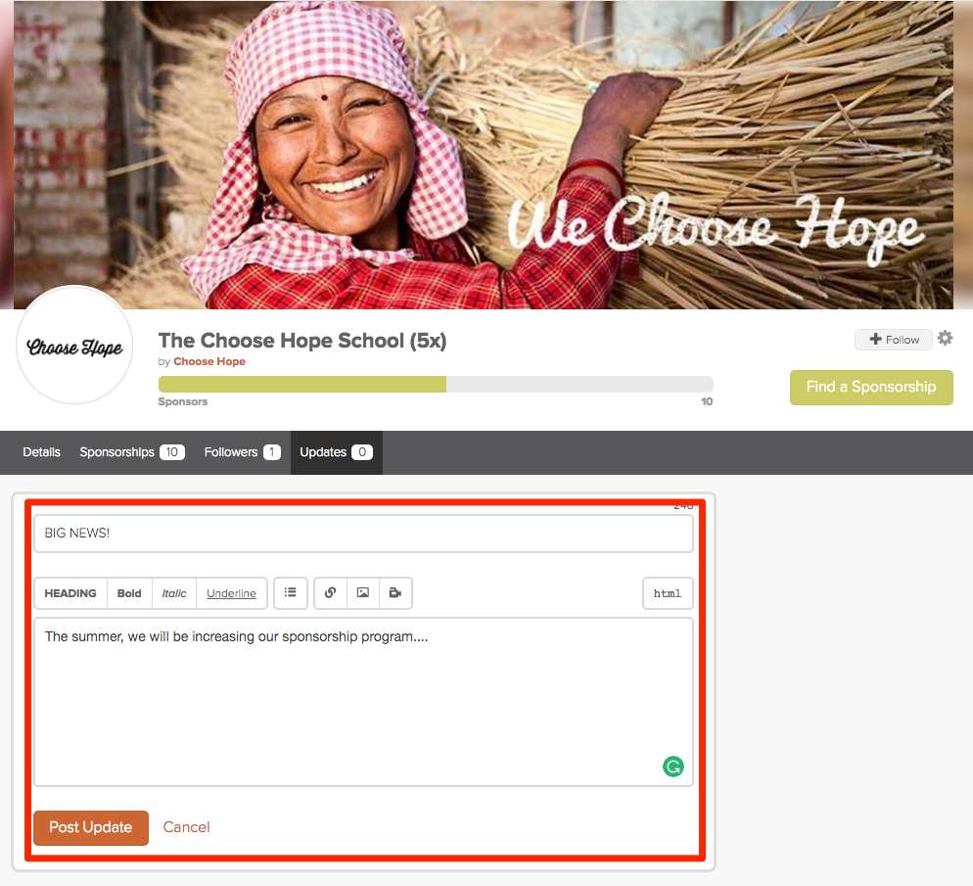The height and width of the screenshot is (886, 973).
Task: Open the Followers tab
Action: [x=243, y=452]
